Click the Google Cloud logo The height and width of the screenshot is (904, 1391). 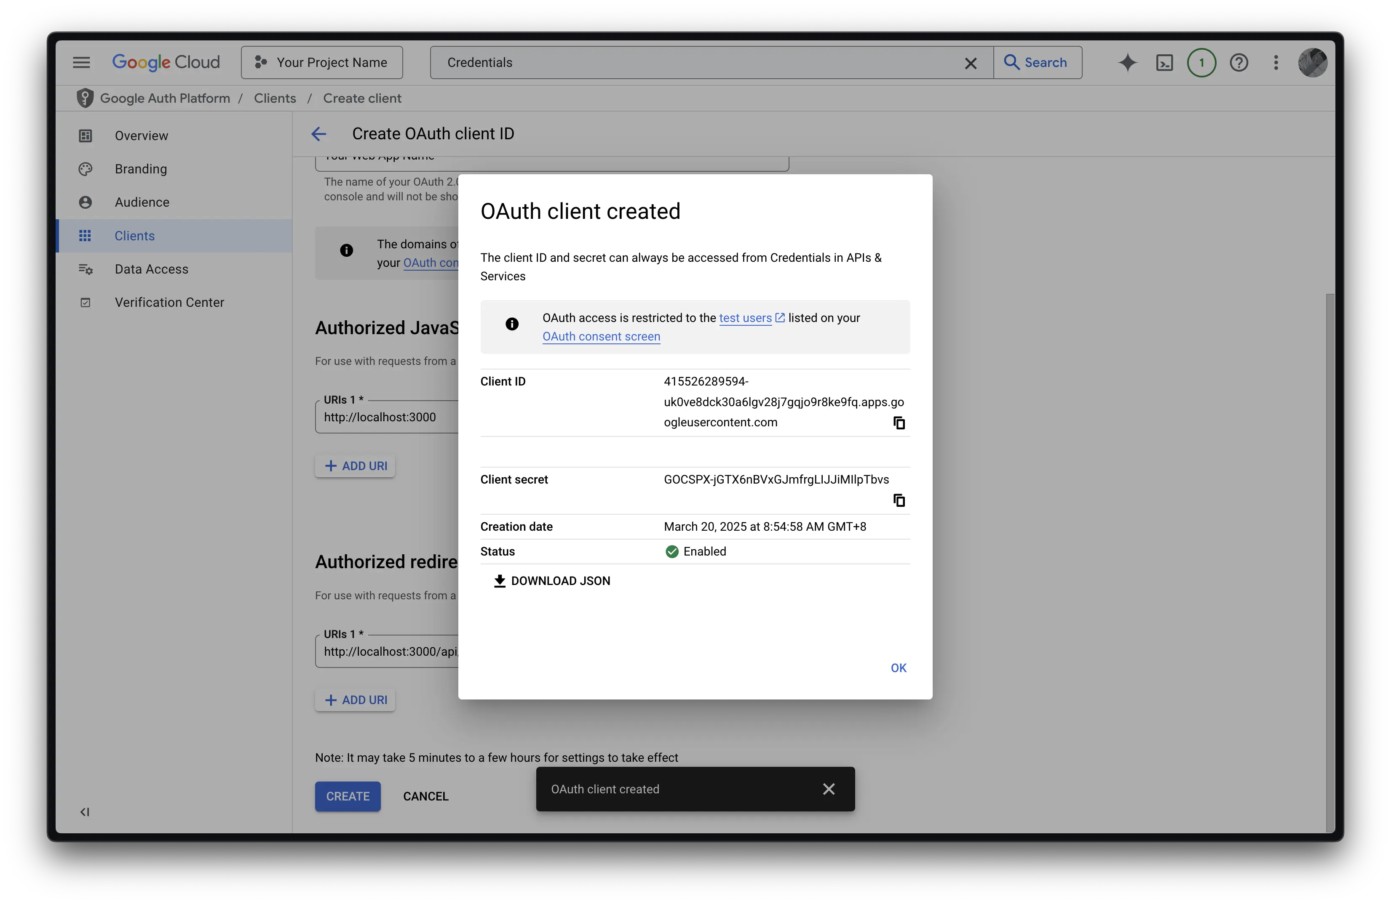tap(166, 62)
